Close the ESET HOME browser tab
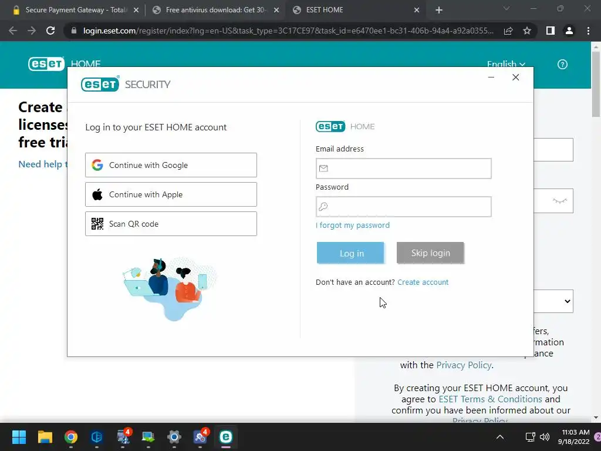The width and height of the screenshot is (601, 451). click(x=417, y=11)
